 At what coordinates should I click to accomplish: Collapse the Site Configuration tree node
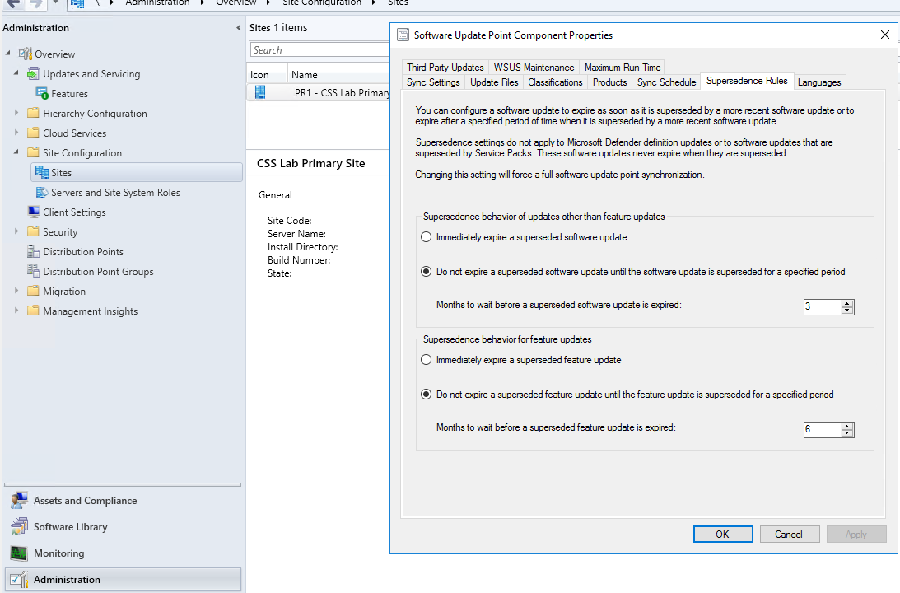point(18,152)
